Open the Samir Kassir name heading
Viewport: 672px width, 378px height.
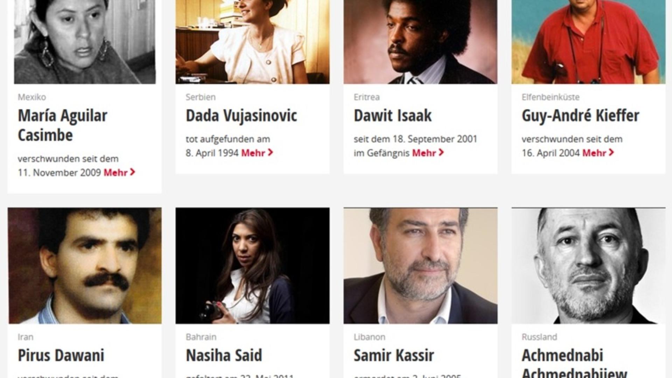coord(394,356)
